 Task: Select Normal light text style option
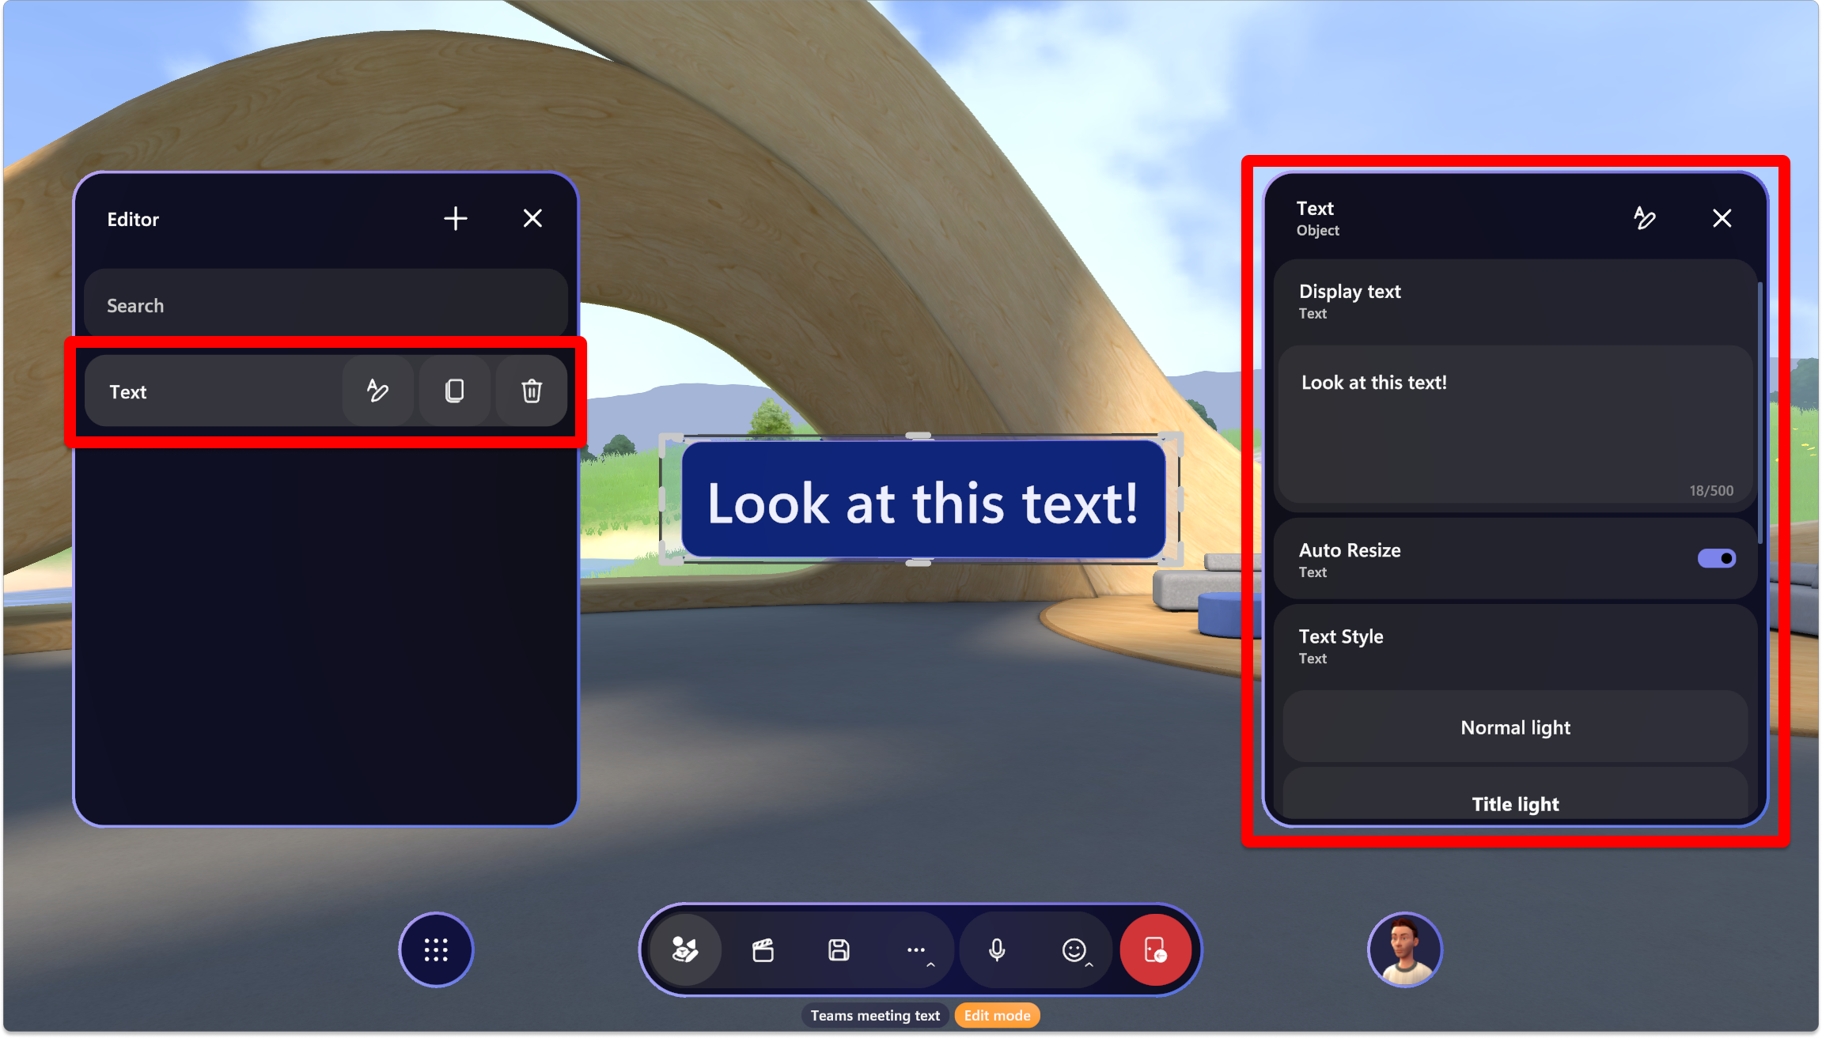coord(1517,727)
